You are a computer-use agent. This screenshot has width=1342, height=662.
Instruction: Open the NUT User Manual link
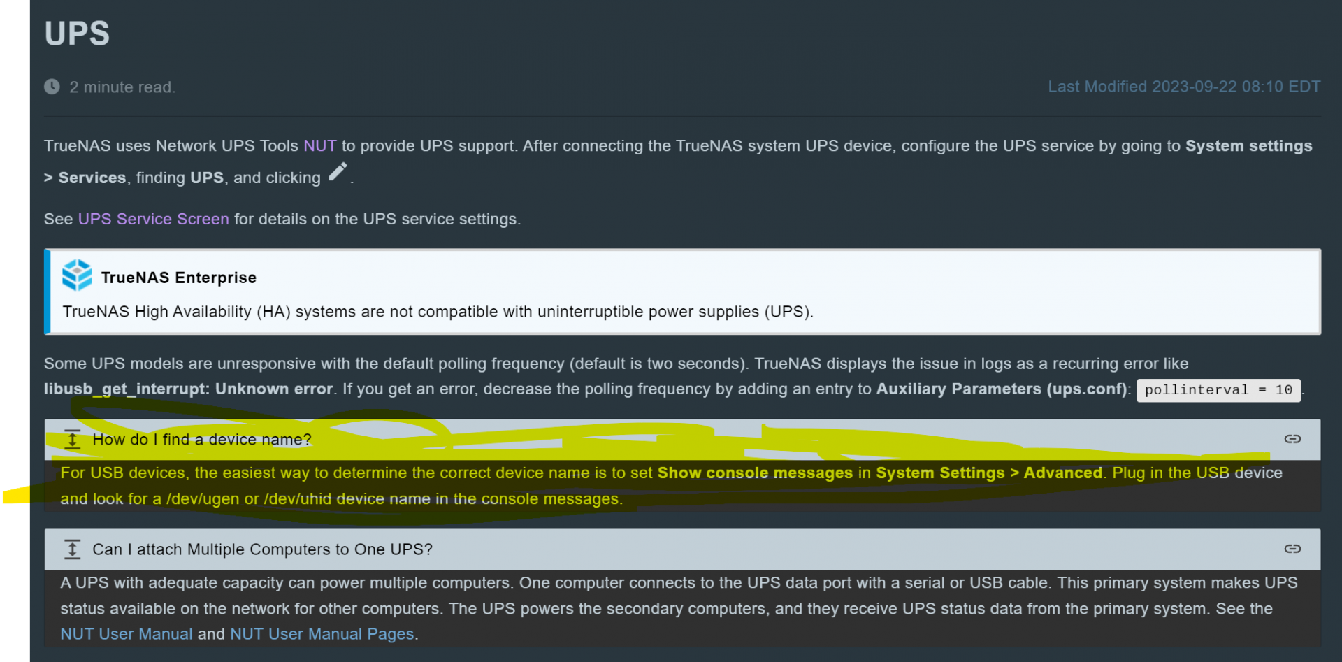coord(127,634)
